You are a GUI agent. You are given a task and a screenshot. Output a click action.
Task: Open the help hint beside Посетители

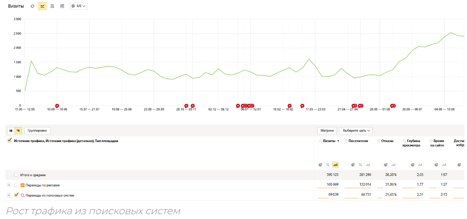[x=346, y=141]
